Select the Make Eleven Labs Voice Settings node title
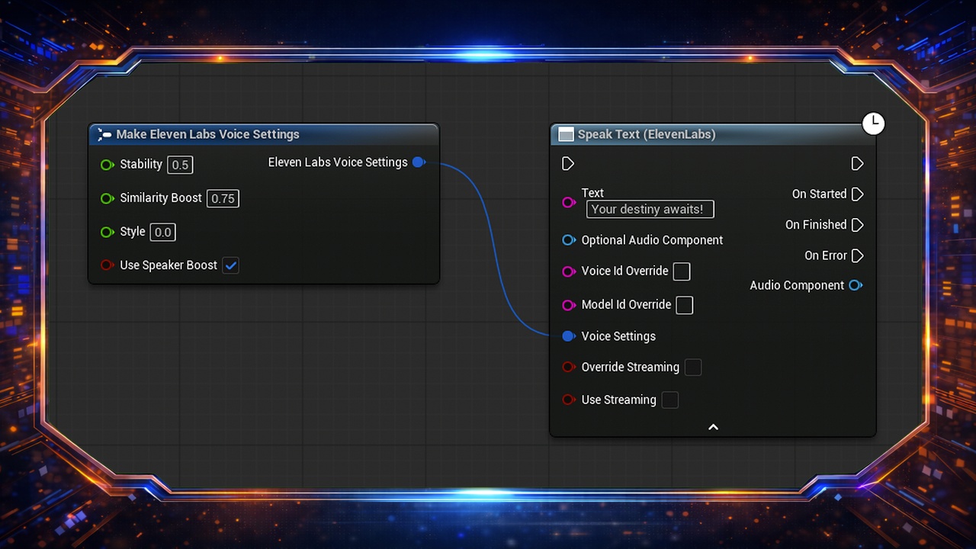This screenshot has height=549, width=976. [x=207, y=134]
